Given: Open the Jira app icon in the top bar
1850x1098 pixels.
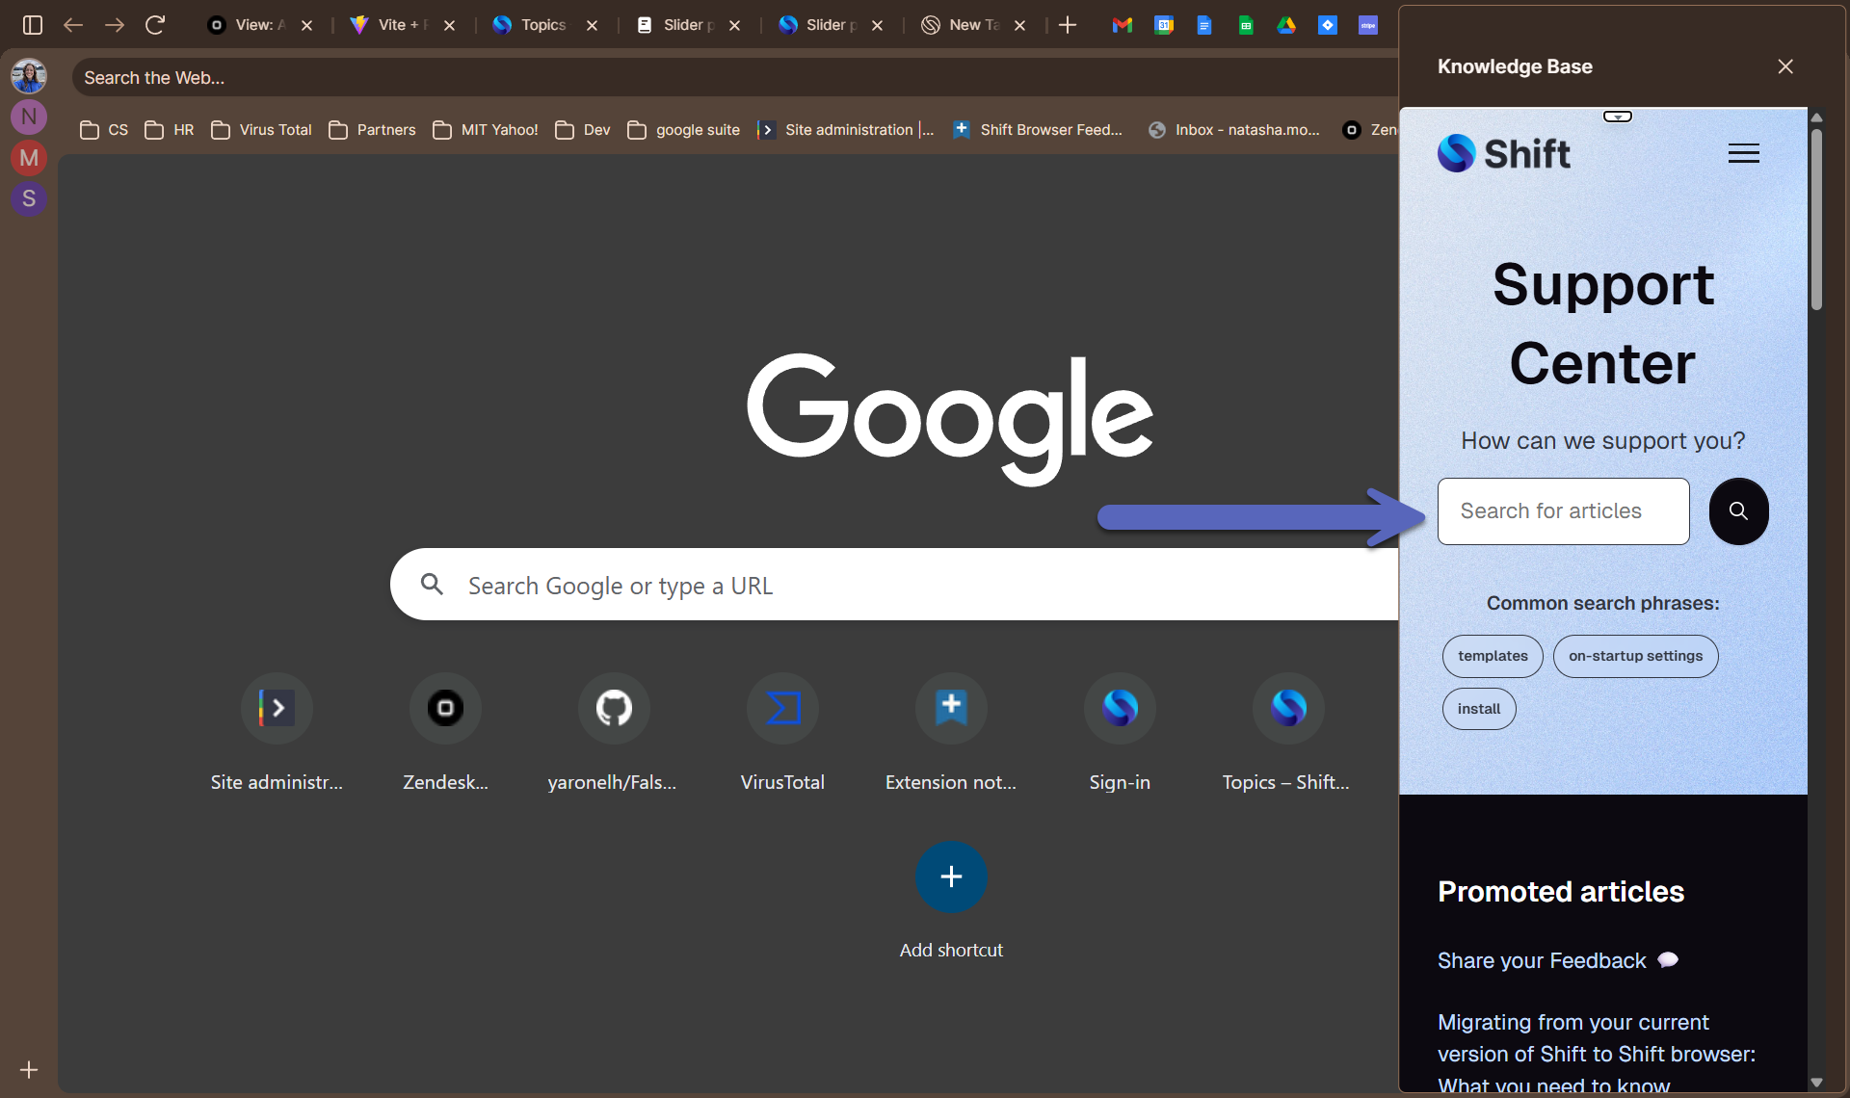Looking at the screenshot, I should (x=1328, y=25).
